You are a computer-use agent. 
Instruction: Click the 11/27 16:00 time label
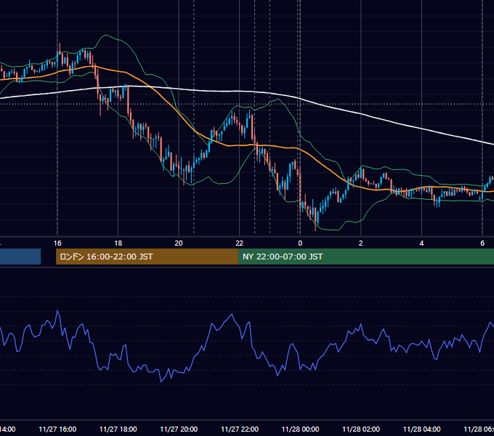tap(57, 429)
